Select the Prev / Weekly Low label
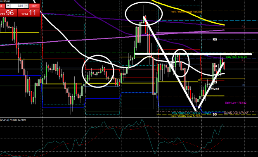Screen dimensions: 258x157 pyautogui.click(x=186, y=116)
